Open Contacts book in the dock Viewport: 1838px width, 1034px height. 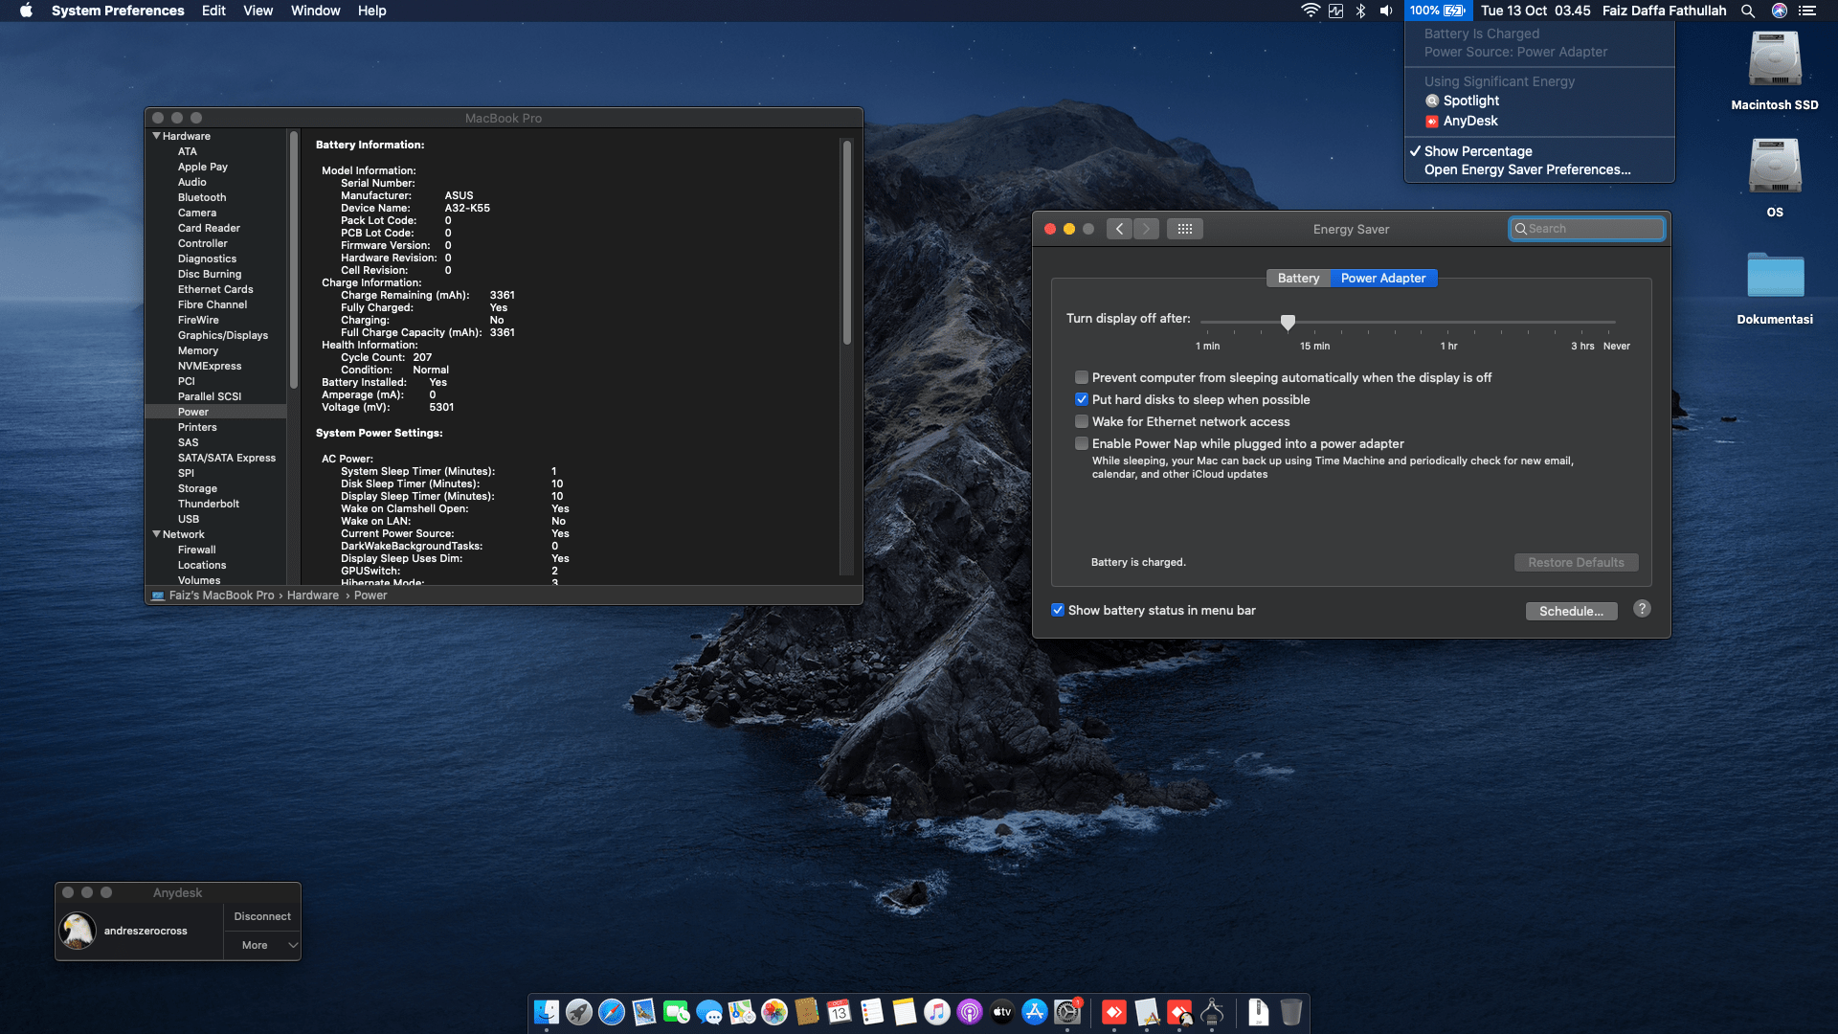click(x=807, y=1012)
